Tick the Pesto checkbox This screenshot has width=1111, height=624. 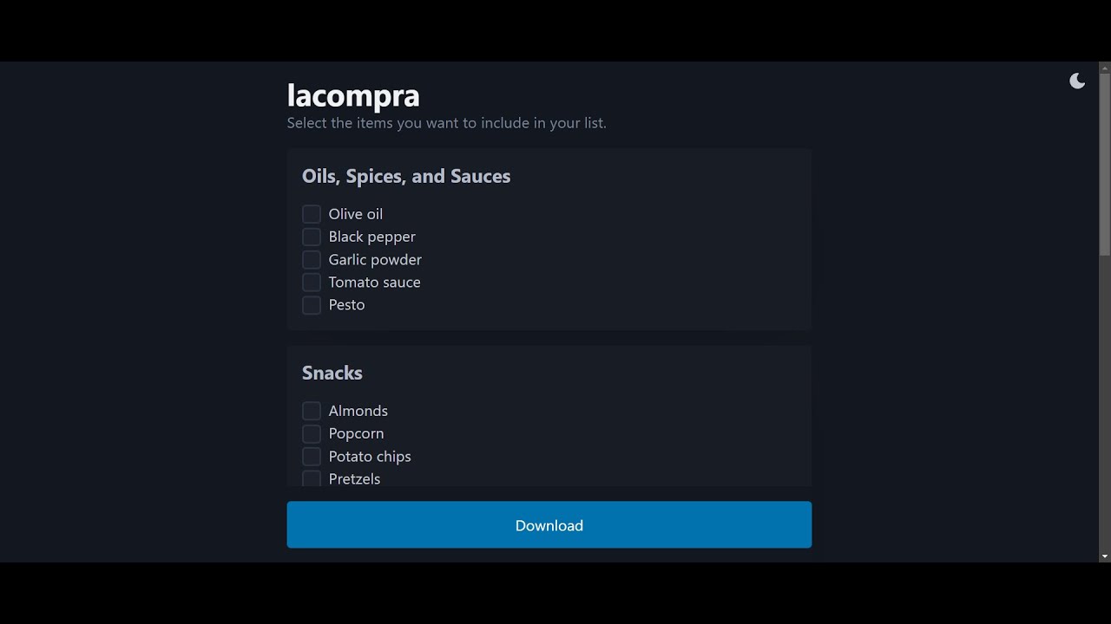311,305
